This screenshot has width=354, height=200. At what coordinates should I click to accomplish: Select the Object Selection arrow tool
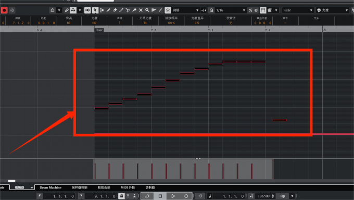[95, 10]
